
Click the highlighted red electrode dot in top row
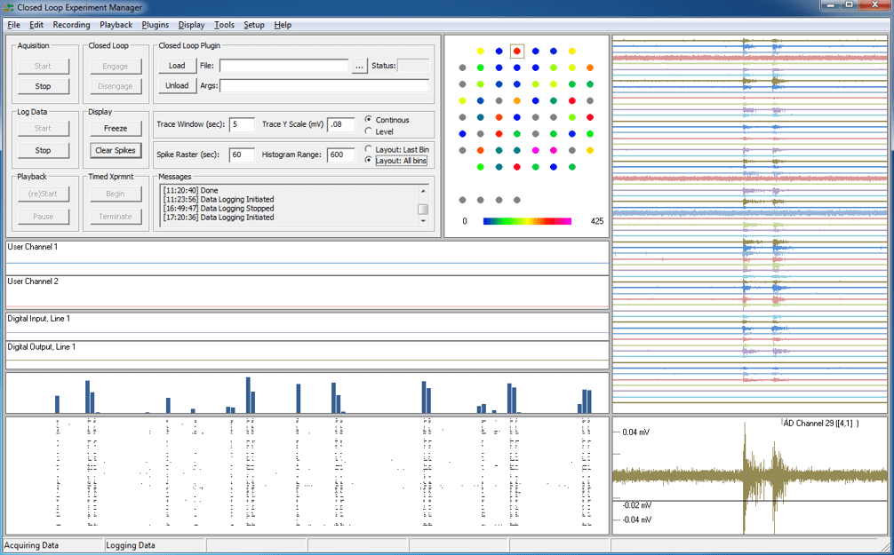pos(516,52)
